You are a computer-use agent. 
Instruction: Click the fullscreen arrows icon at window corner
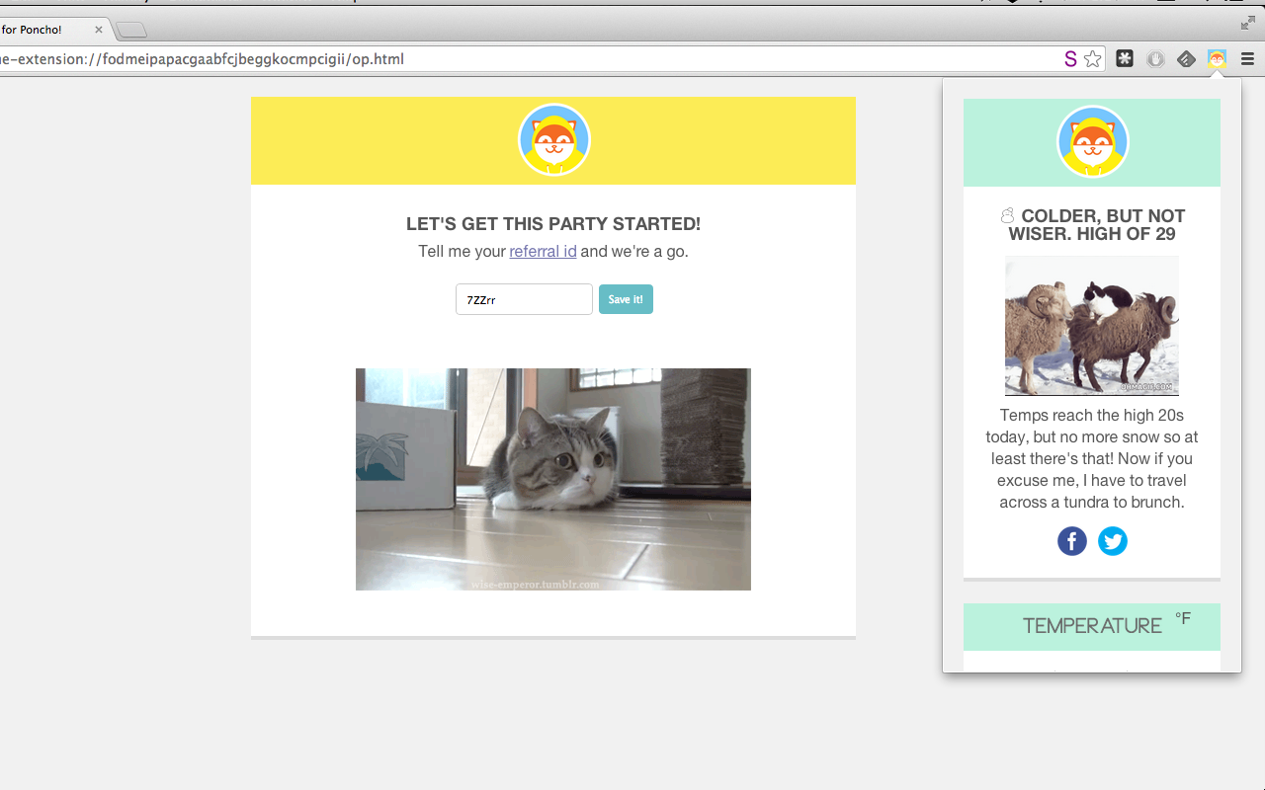1248,23
